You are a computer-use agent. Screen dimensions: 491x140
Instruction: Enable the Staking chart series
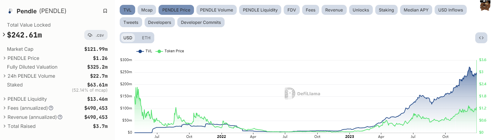386,10
